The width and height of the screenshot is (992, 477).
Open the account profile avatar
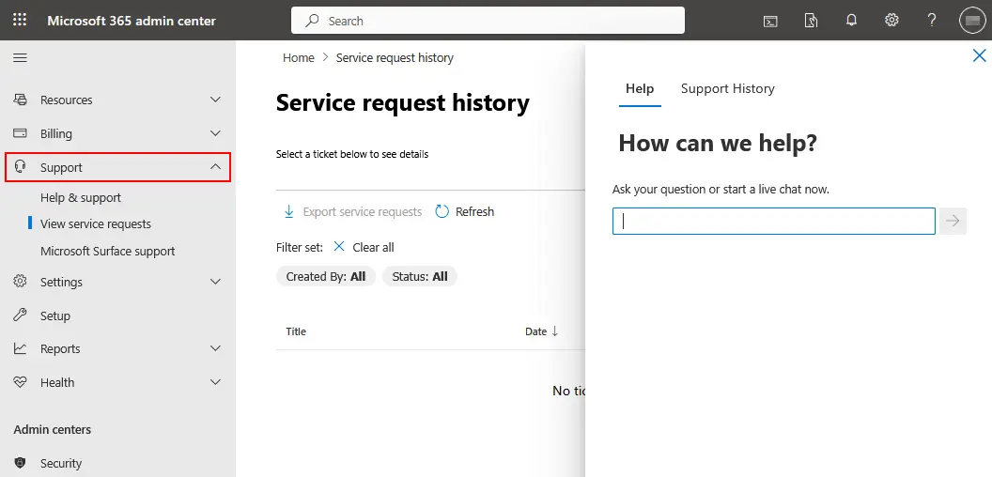[972, 21]
